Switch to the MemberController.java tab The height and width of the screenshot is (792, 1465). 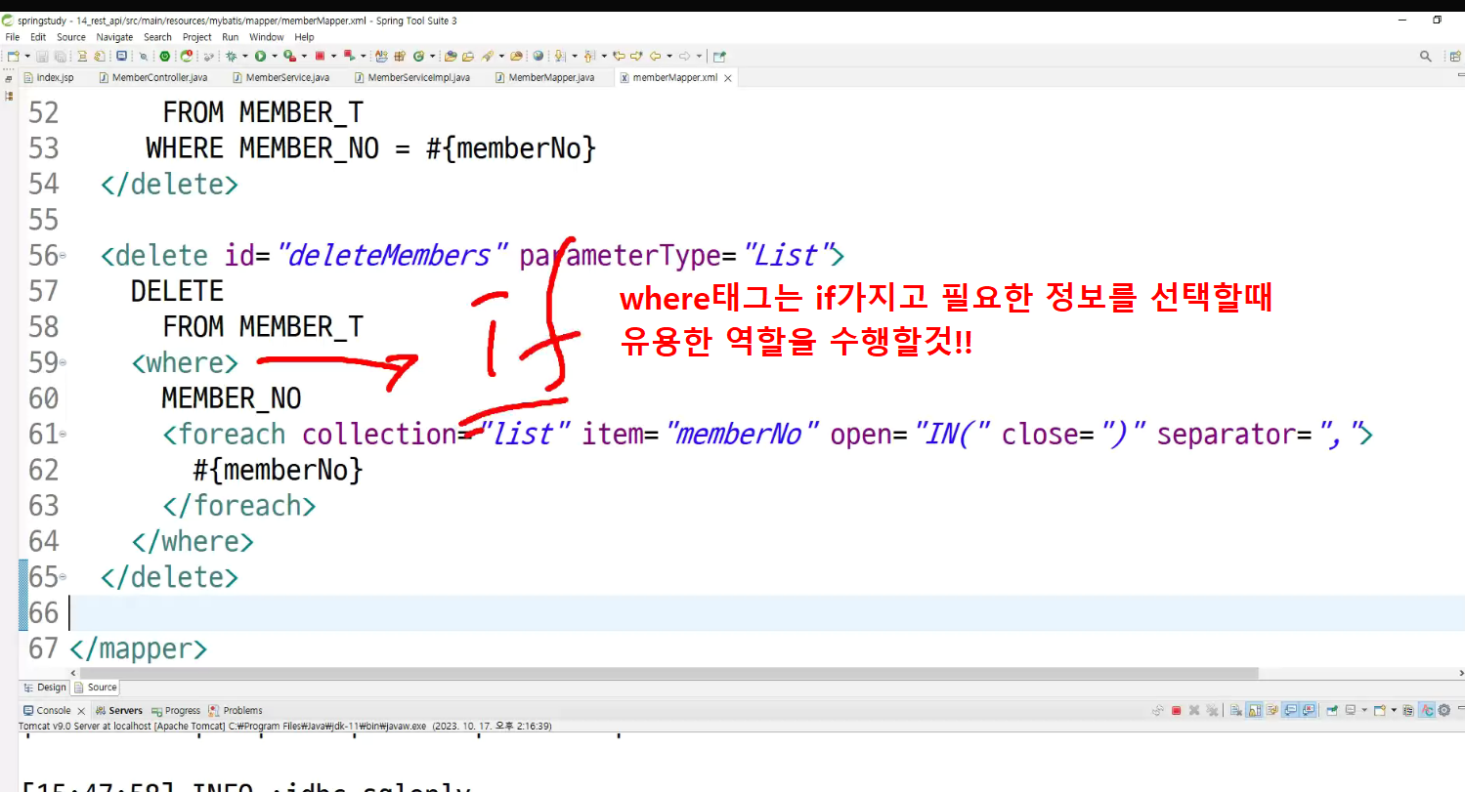(x=153, y=77)
